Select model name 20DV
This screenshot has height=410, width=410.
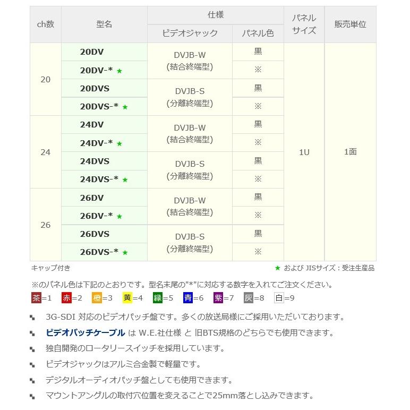click(x=92, y=52)
